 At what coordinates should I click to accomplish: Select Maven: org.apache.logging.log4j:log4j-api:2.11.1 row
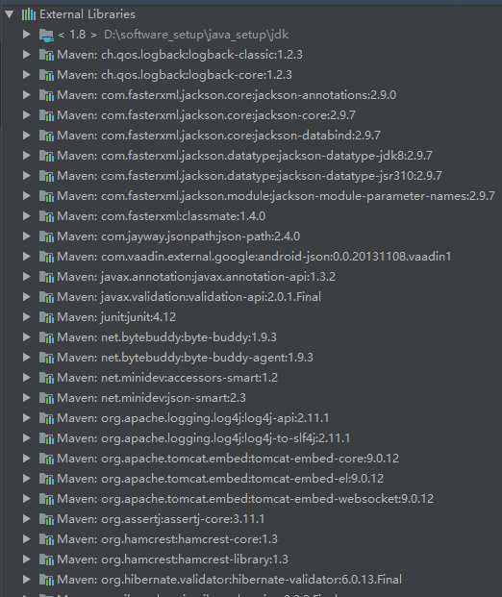[x=193, y=418]
